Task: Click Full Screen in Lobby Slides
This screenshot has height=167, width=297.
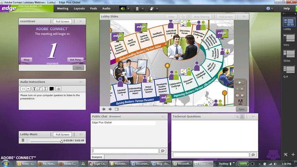Action: point(226,17)
